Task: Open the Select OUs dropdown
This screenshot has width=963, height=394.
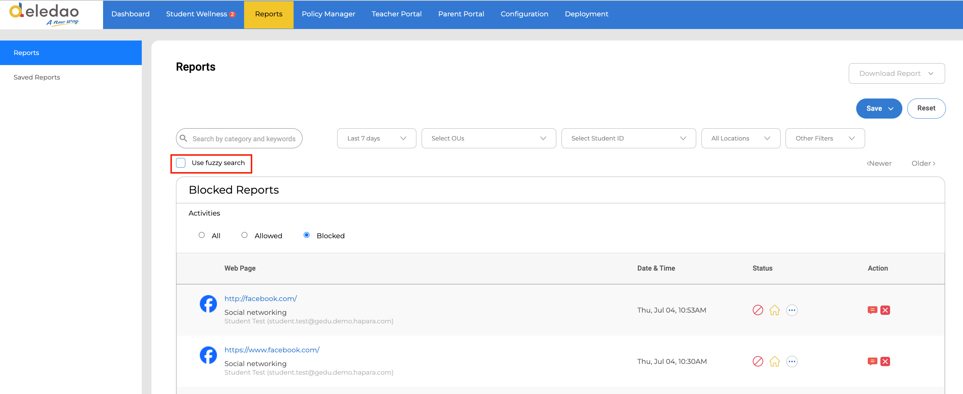Action: (x=489, y=138)
